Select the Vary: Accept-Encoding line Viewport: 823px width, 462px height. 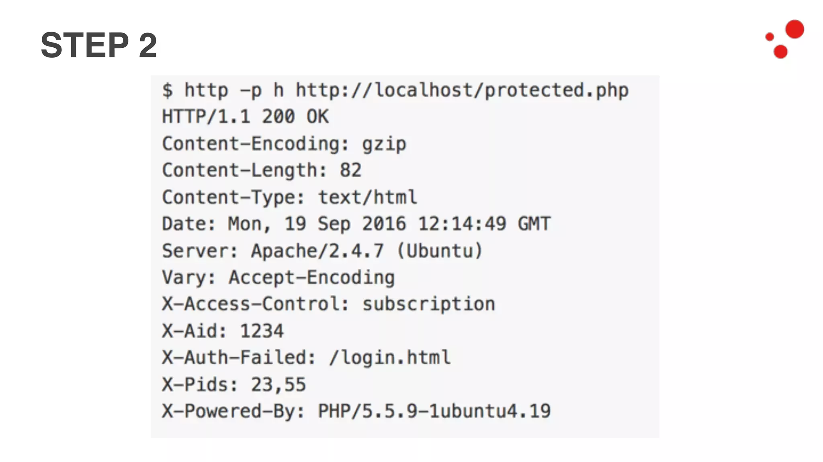coord(278,278)
